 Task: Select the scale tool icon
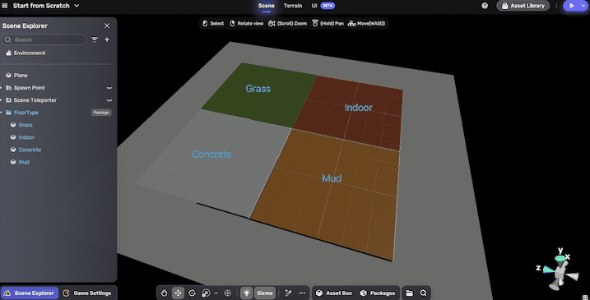point(206,293)
